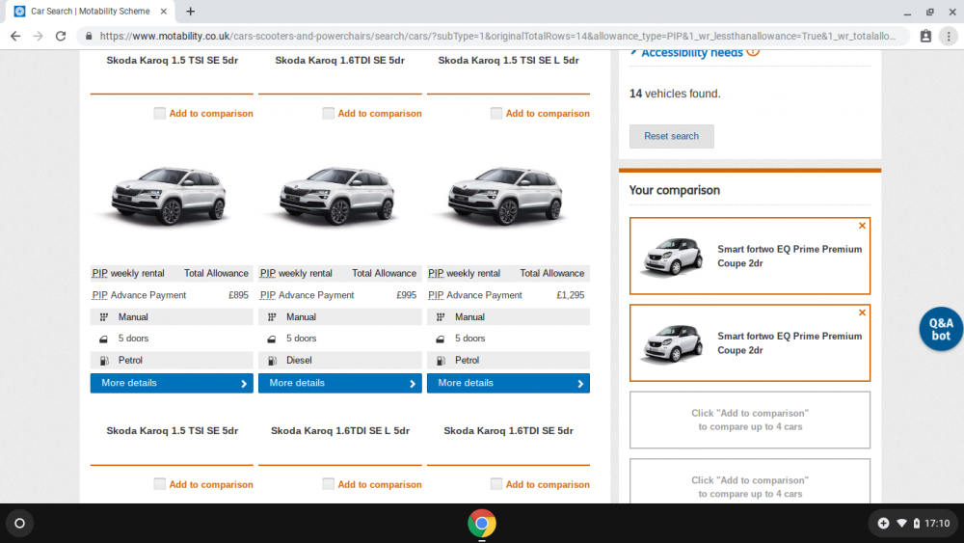
Task: Click the gearbox icon in the £1,295 Karoq card
Action: (441, 317)
